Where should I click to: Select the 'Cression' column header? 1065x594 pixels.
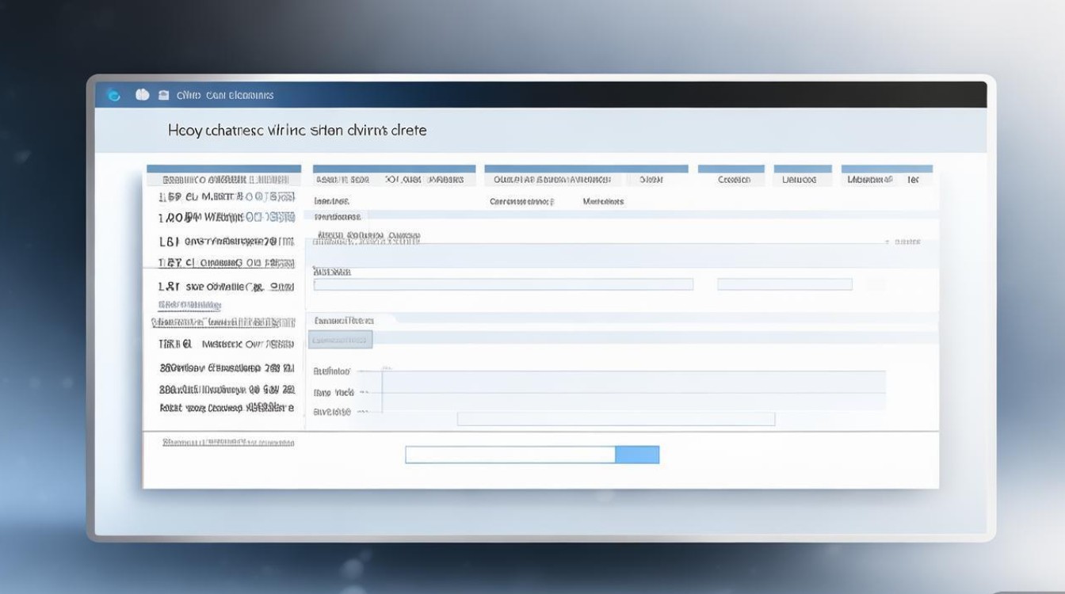(x=733, y=180)
